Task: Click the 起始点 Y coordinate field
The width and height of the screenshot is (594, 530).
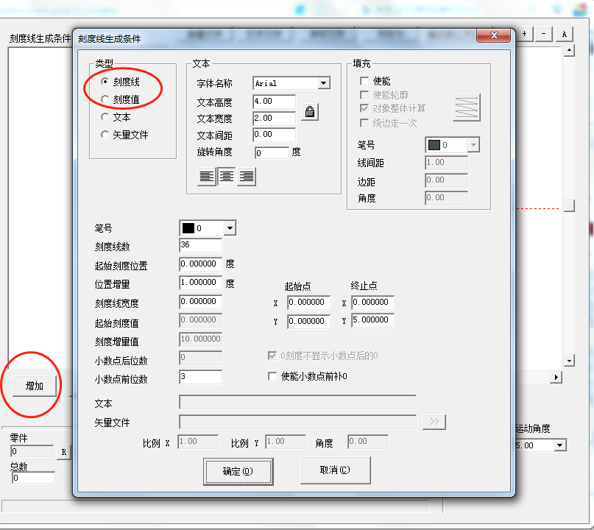Action: (308, 321)
